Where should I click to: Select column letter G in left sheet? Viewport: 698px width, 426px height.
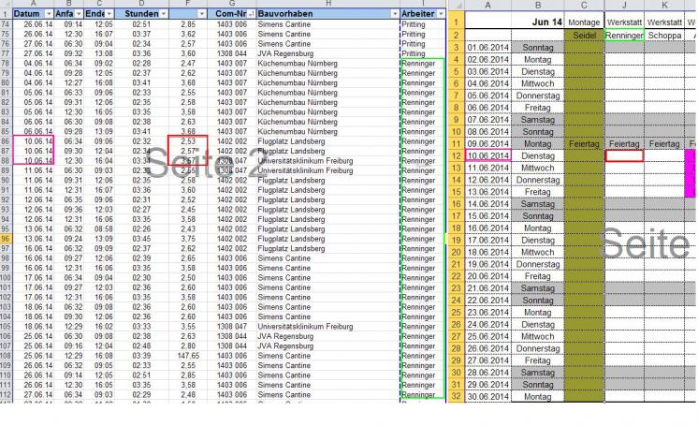(232, 4)
